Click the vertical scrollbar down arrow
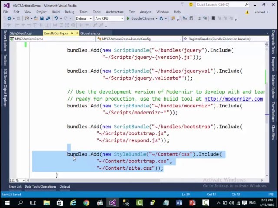 pyautogui.click(x=267, y=175)
